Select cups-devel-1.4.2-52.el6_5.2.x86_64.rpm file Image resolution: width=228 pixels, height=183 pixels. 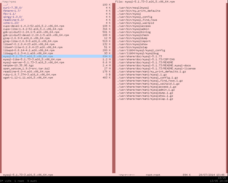[x=57, y=26]
